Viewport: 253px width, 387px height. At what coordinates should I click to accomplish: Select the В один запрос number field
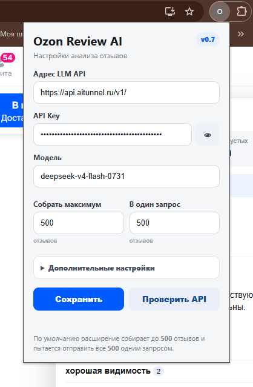click(174, 223)
